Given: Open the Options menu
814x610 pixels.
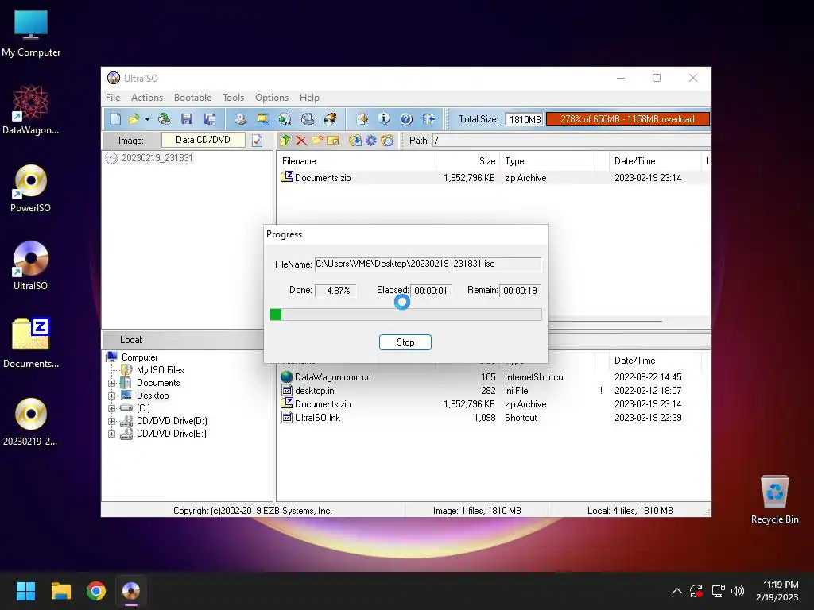Looking at the screenshot, I should click(x=272, y=98).
